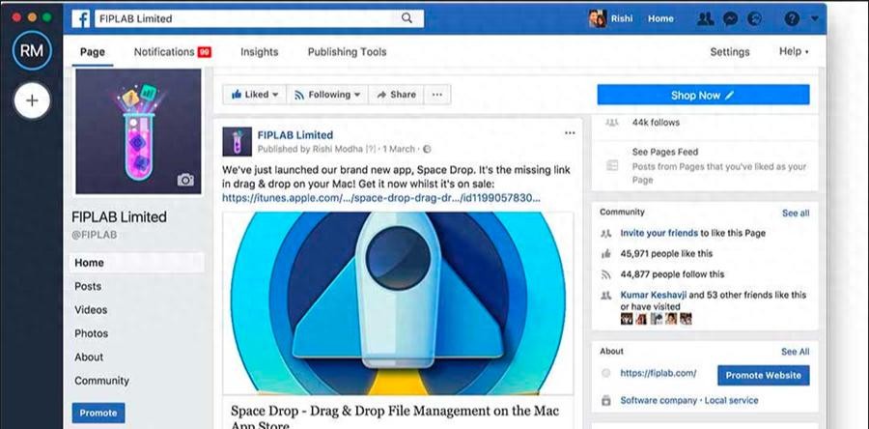Open the itunes.apple.com Space Drop link

[380, 197]
